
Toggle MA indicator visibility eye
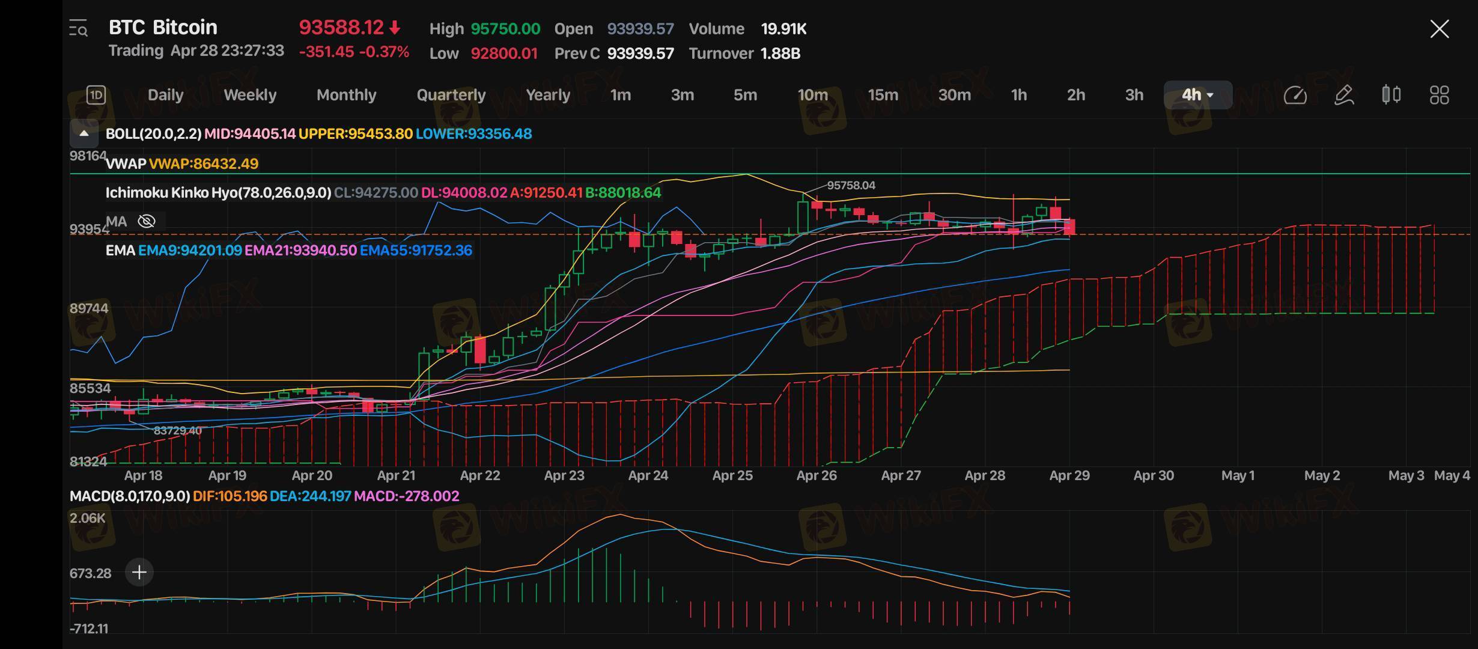click(147, 222)
